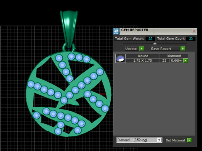The image size is (202, 151).
Task: Close the Gem Reporter panel
Action: pos(194,31)
